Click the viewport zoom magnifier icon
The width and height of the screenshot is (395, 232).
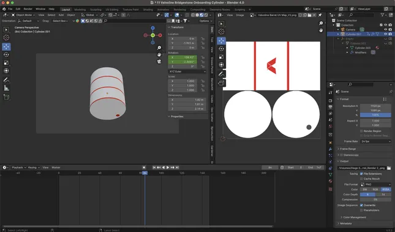pyautogui.click(x=159, y=48)
